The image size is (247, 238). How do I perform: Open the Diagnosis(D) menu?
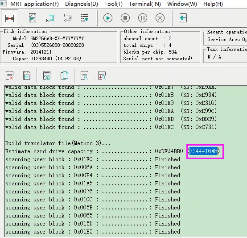pyautogui.click(x=82, y=4)
